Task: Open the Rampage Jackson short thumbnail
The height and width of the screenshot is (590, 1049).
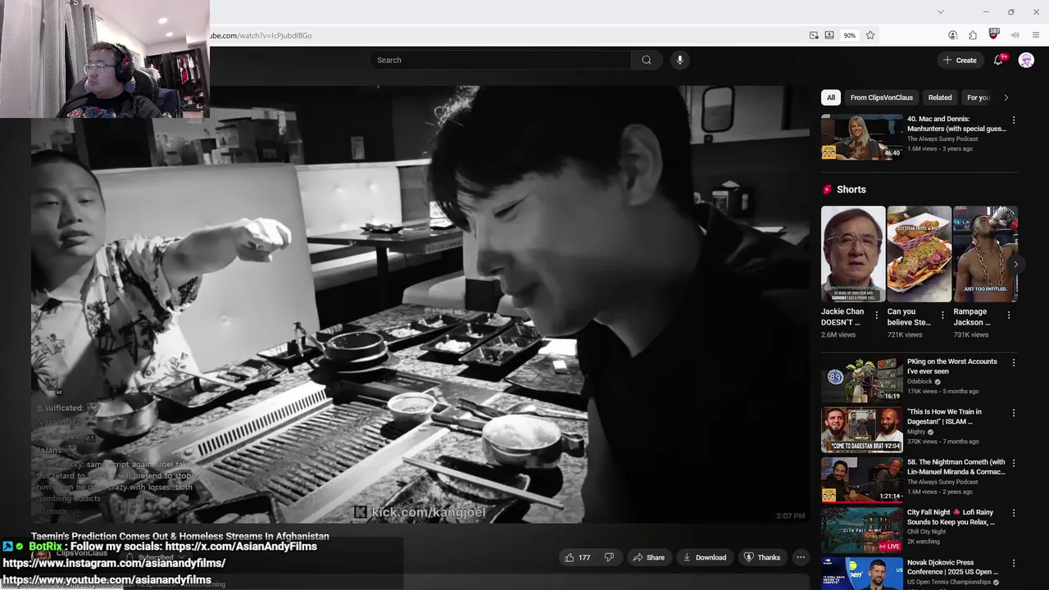Action: pyautogui.click(x=985, y=254)
